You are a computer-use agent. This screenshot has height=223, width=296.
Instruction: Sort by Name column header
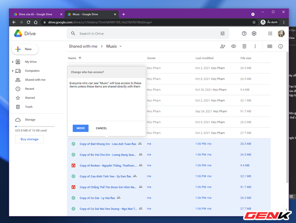(x=72, y=58)
